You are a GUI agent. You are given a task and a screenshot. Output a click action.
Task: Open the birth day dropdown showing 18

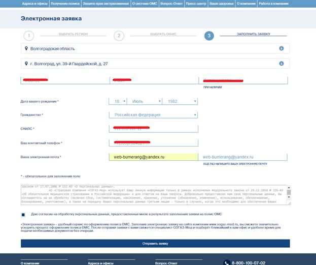coord(117,101)
